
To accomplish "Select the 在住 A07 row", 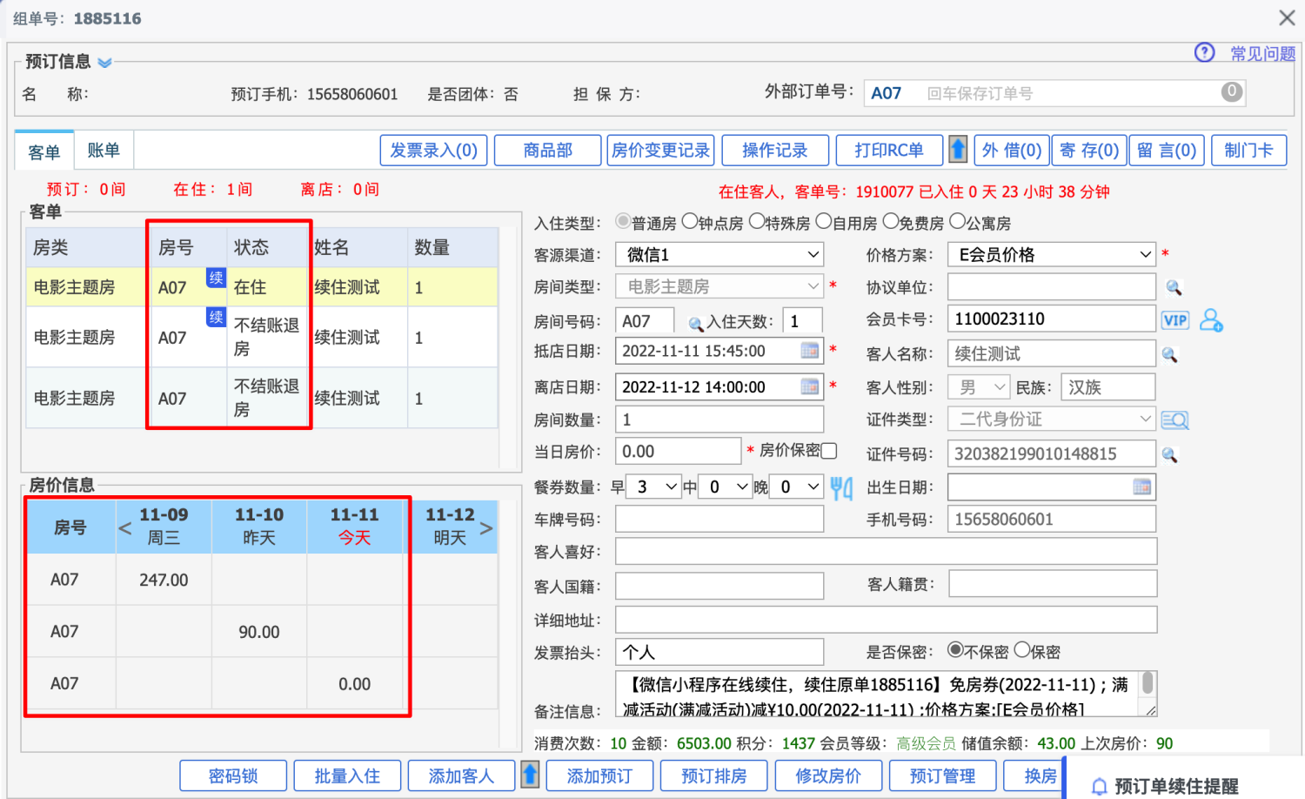I will 262,286.
